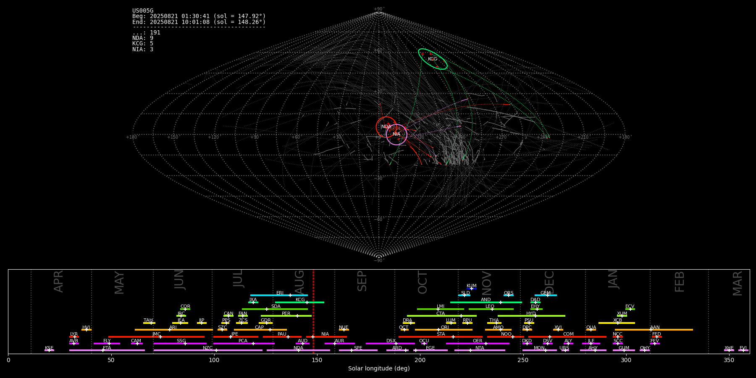Select the XCB yellow shower bar
756x378 pixels.
[617, 323]
